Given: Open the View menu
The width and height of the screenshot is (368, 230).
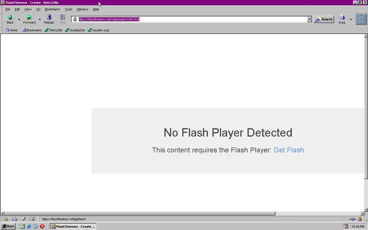Looking at the screenshot, I should pos(28,9).
